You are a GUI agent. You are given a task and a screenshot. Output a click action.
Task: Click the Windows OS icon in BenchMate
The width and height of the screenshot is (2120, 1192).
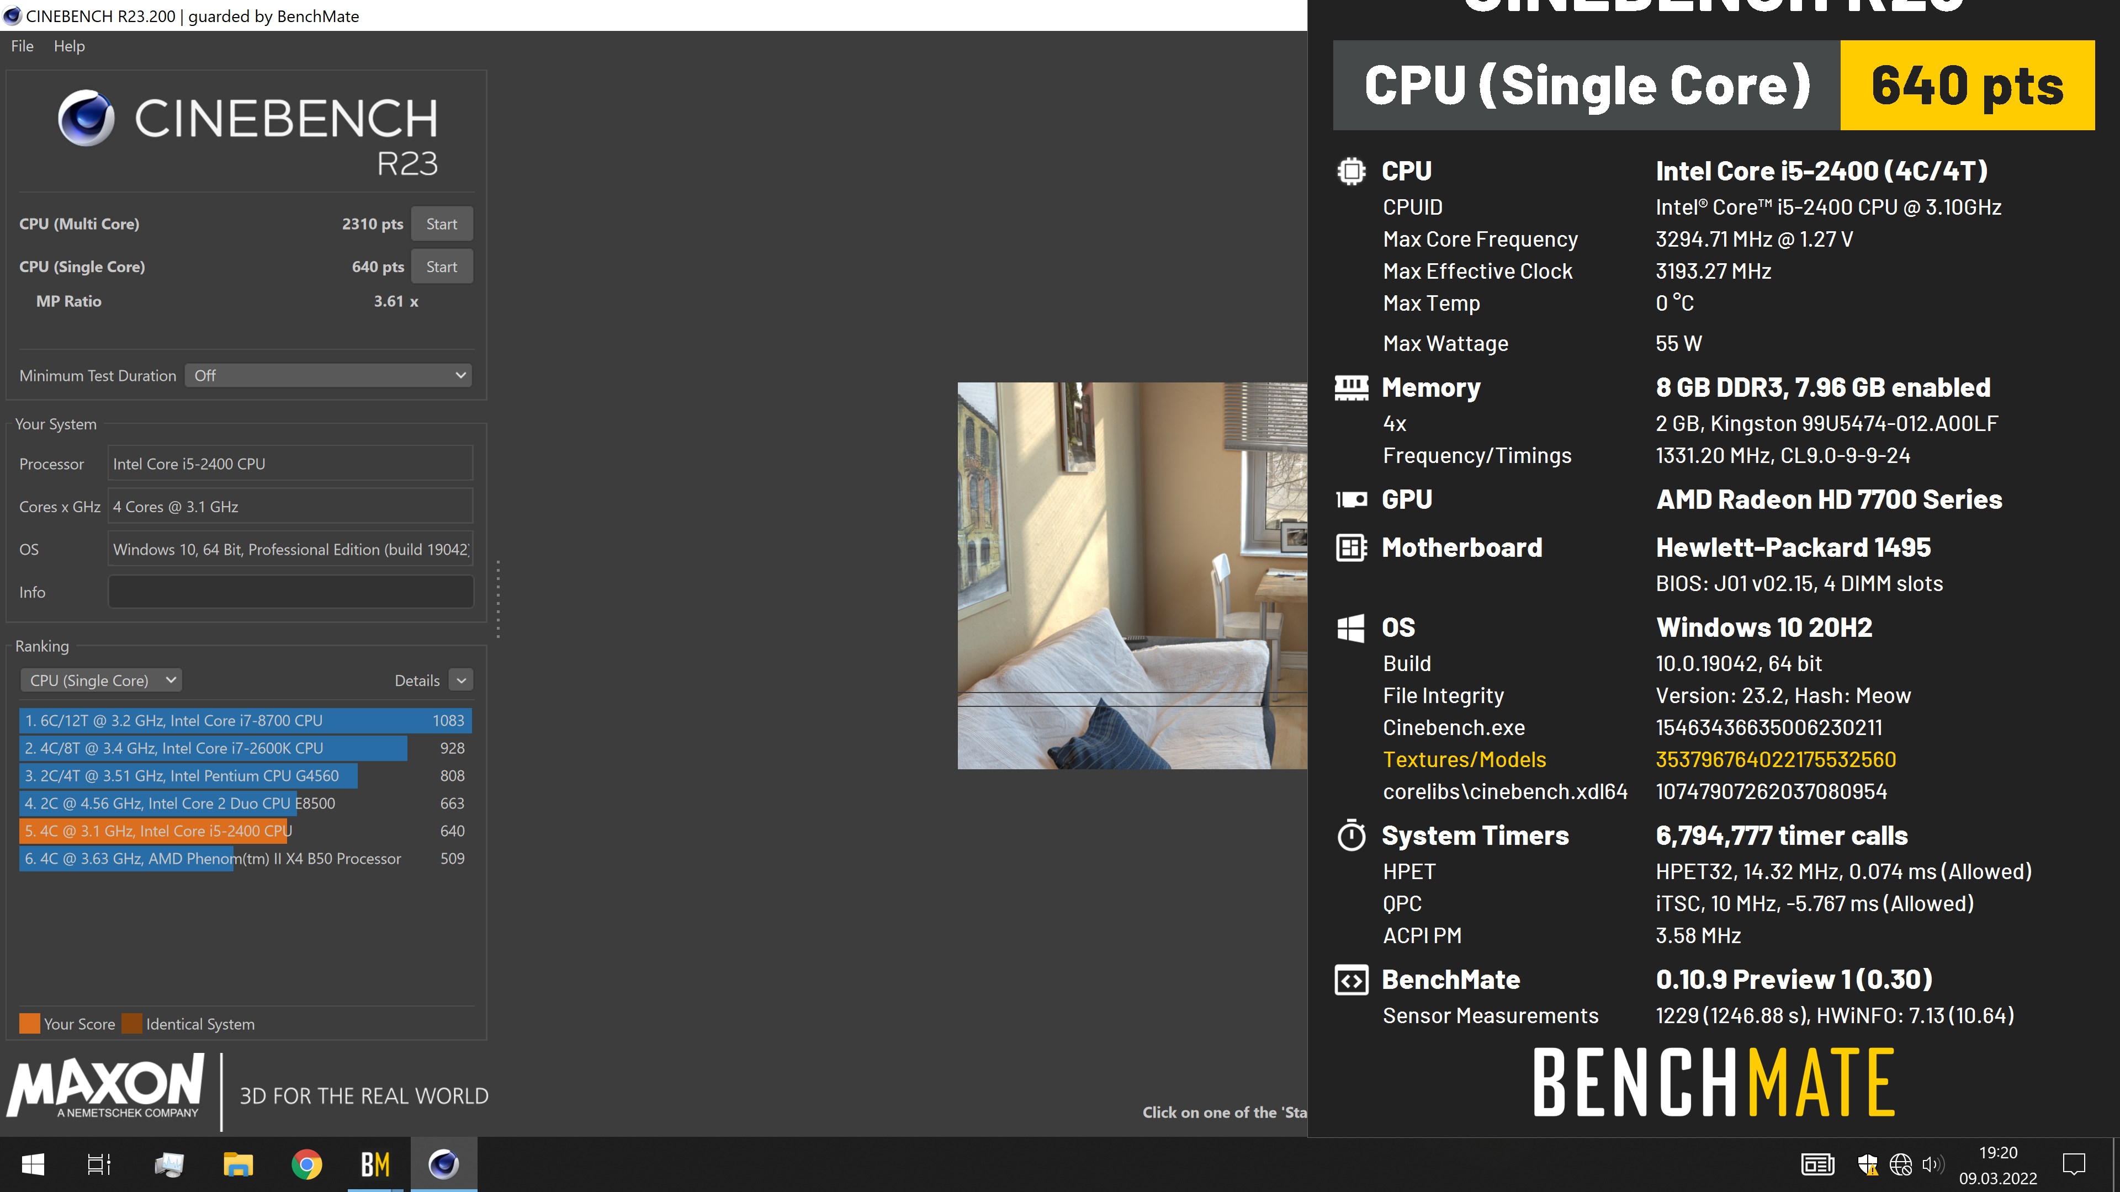coord(1350,627)
